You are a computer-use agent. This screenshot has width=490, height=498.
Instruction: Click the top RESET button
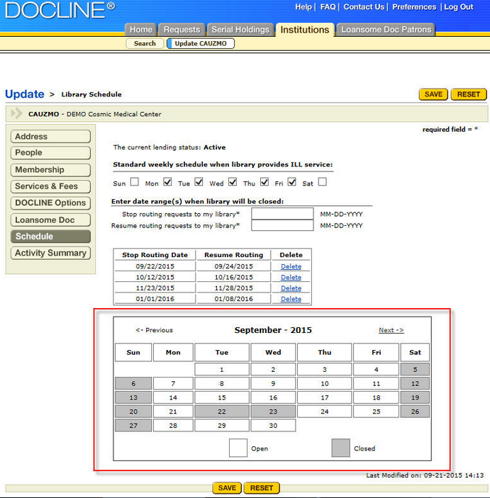469,94
